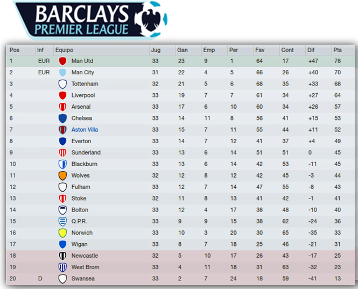Select the Everton team name

click(81, 141)
